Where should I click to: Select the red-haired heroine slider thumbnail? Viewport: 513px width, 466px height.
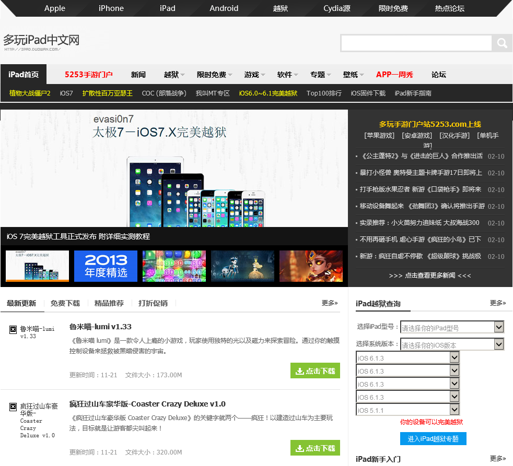click(x=311, y=266)
